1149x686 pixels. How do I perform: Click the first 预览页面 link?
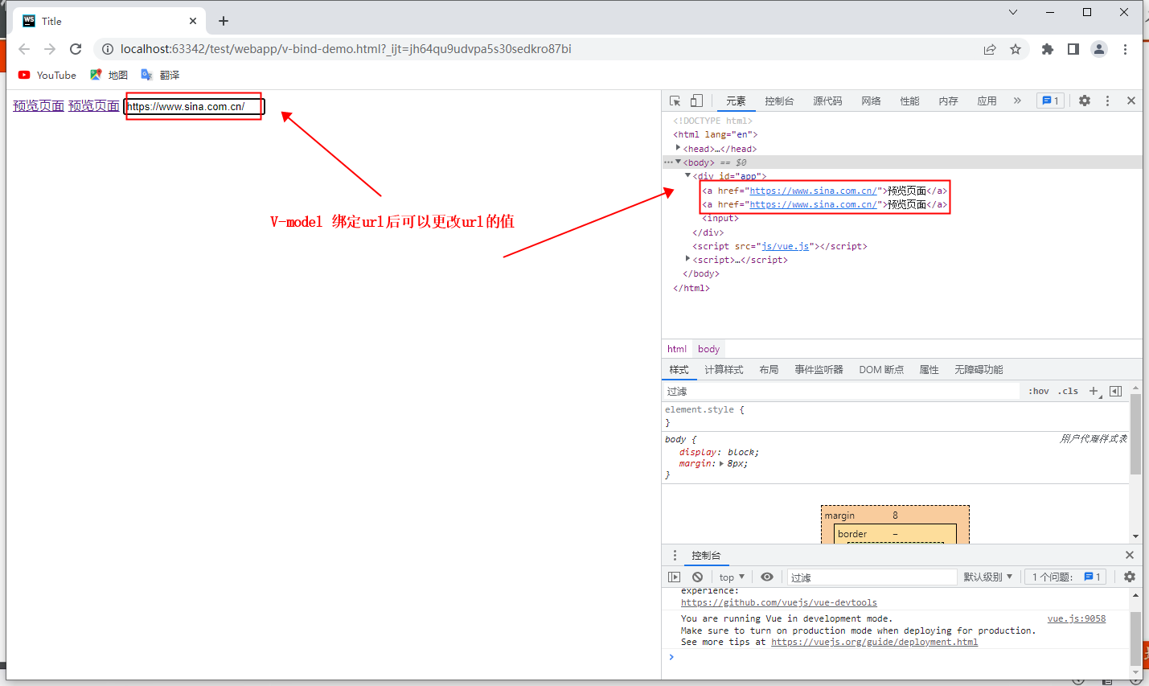point(39,106)
